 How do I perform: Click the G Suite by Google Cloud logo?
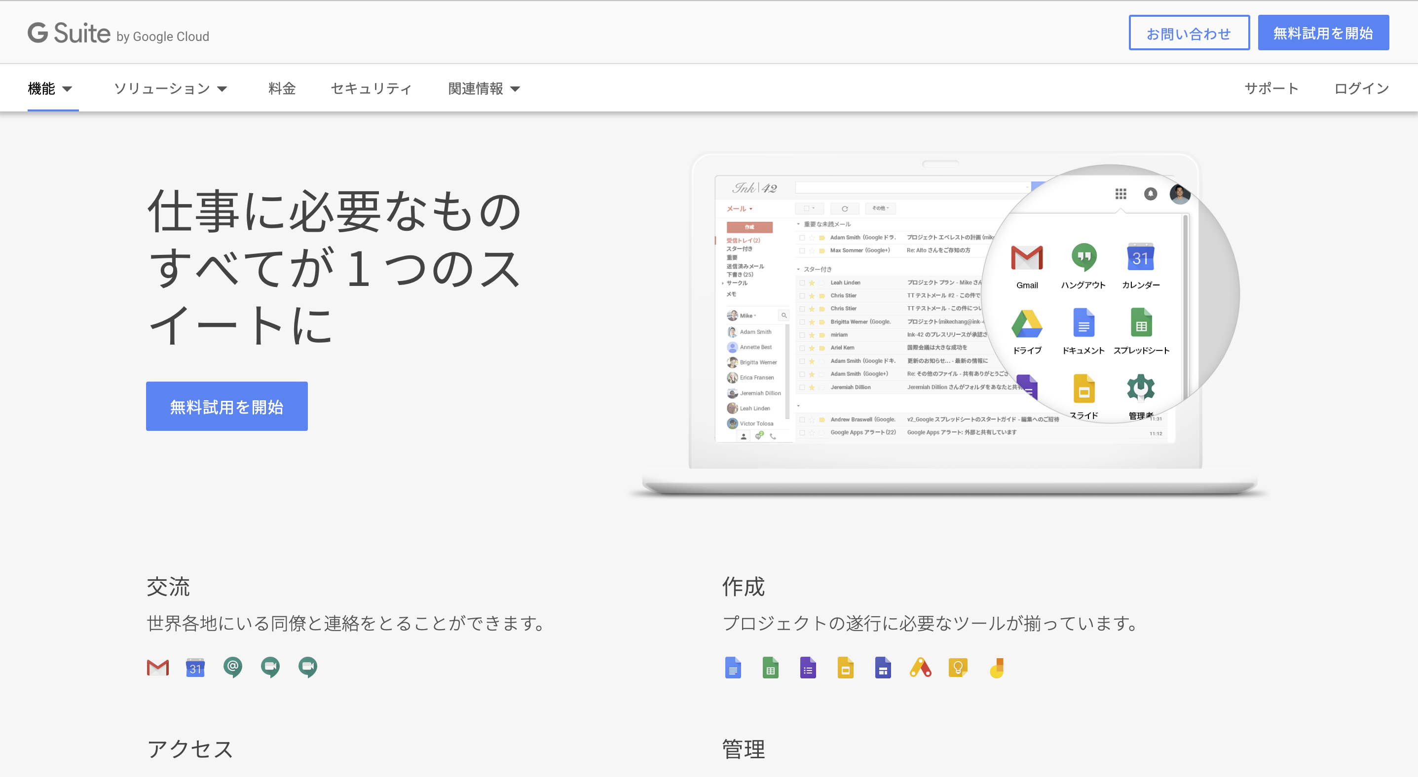click(x=118, y=34)
